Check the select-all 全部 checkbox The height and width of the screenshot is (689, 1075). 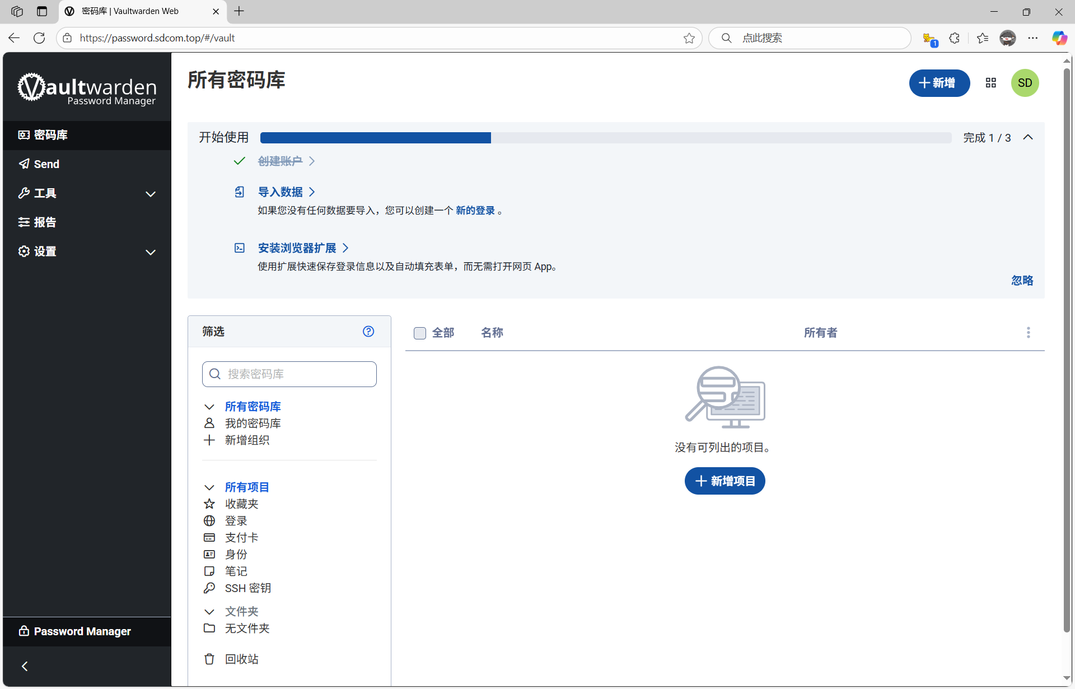420,333
